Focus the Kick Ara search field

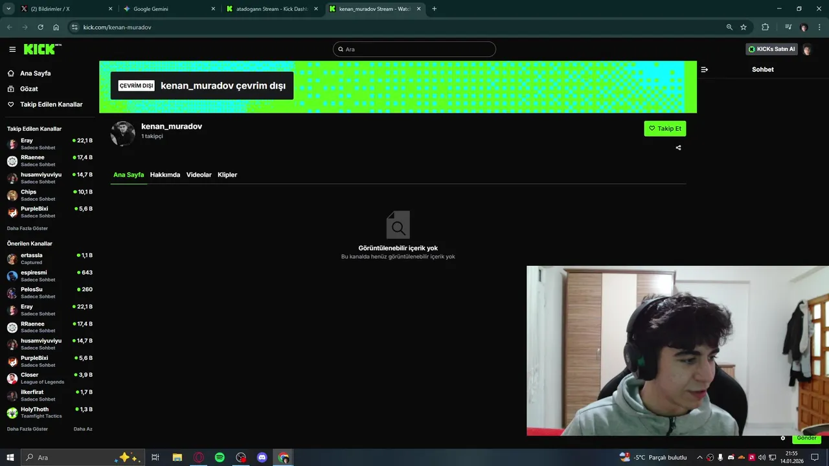(414, 49)
